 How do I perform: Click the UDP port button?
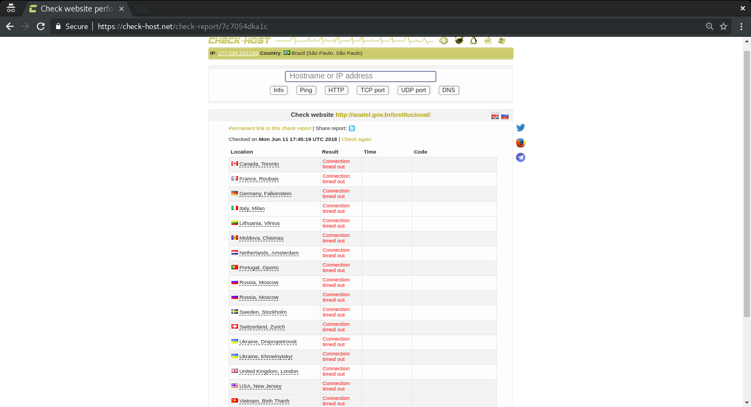click(413, 91)
